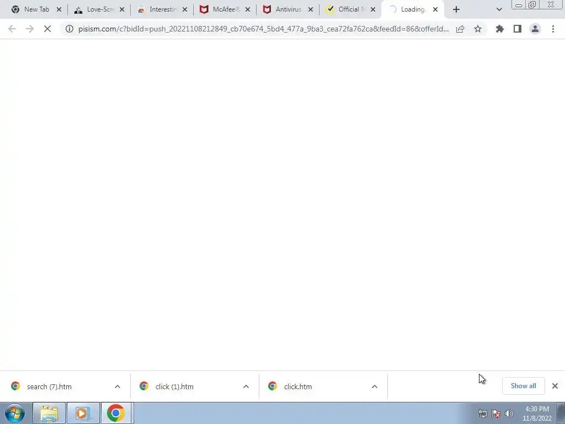Open File Explorer from taskbar
Image resolution: width=565 pixels, height=424 pixels.
49,413
